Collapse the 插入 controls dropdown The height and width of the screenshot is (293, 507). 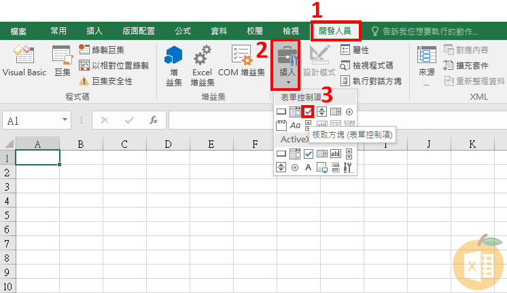[287, 65]
